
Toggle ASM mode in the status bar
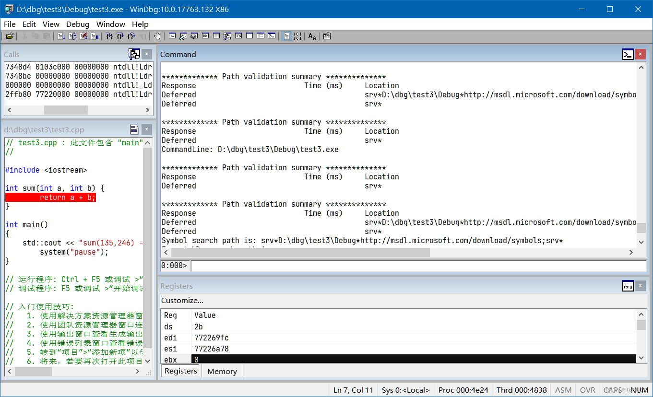coord(562,390)
